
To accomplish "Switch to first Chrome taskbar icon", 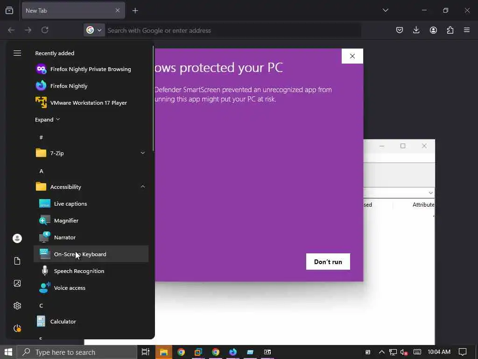I will [x=181, y=352].
